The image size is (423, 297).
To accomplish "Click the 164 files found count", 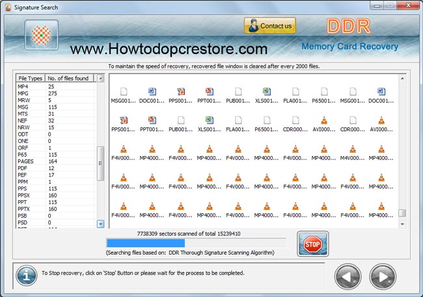I will [x=52, y=161].
